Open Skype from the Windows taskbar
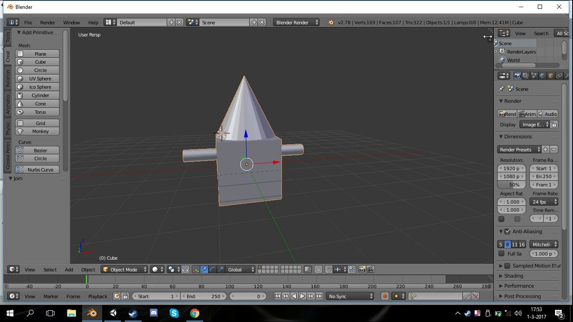 tap(174, 314)
